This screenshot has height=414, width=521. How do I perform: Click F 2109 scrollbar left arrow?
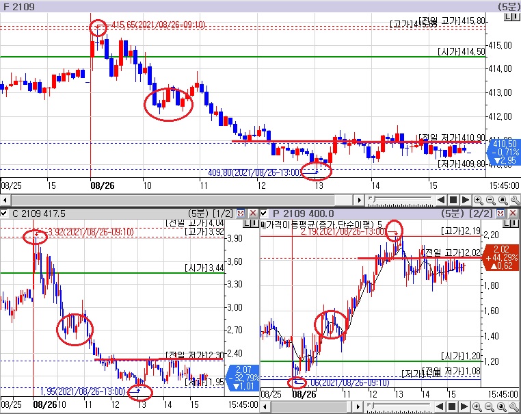[5, 200]
